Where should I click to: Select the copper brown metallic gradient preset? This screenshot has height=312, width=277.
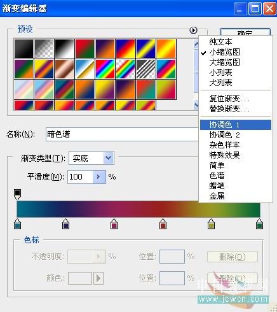65,69
